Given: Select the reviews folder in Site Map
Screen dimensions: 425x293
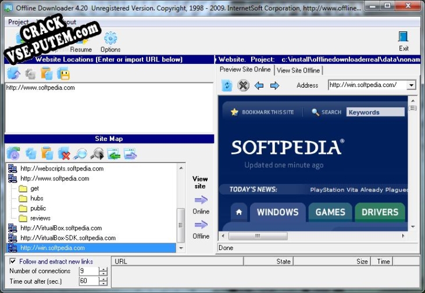Looking at the screenshot, I should coord(40,218).
